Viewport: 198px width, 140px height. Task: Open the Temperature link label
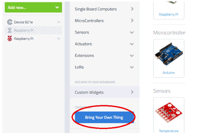click(169, 131)
